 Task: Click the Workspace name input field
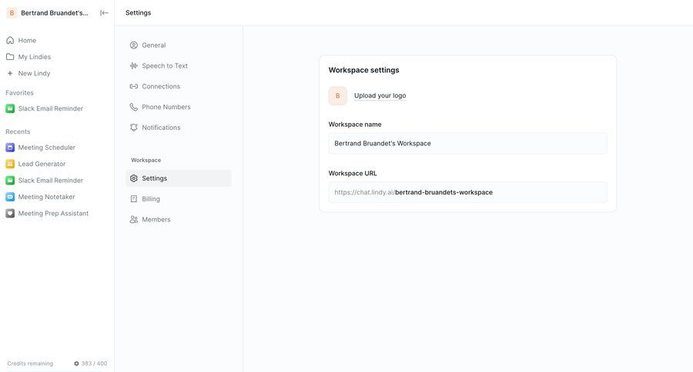[x=467, y=144]
